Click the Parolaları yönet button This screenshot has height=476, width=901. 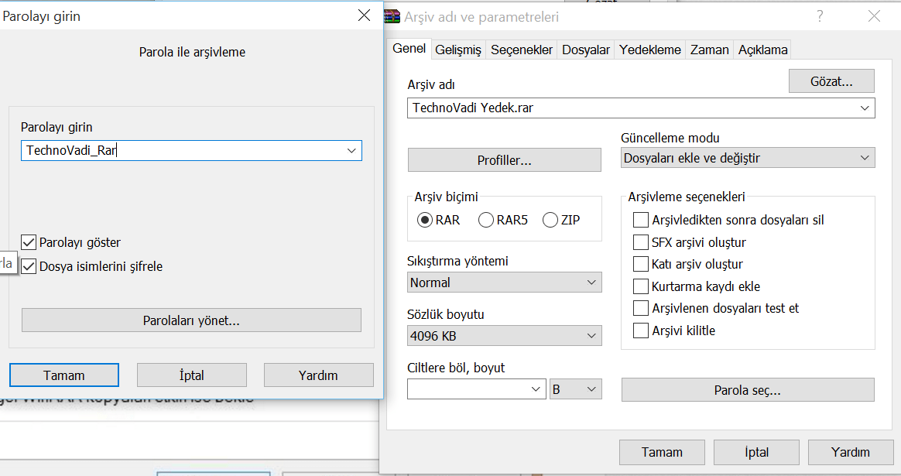[191, 320]
